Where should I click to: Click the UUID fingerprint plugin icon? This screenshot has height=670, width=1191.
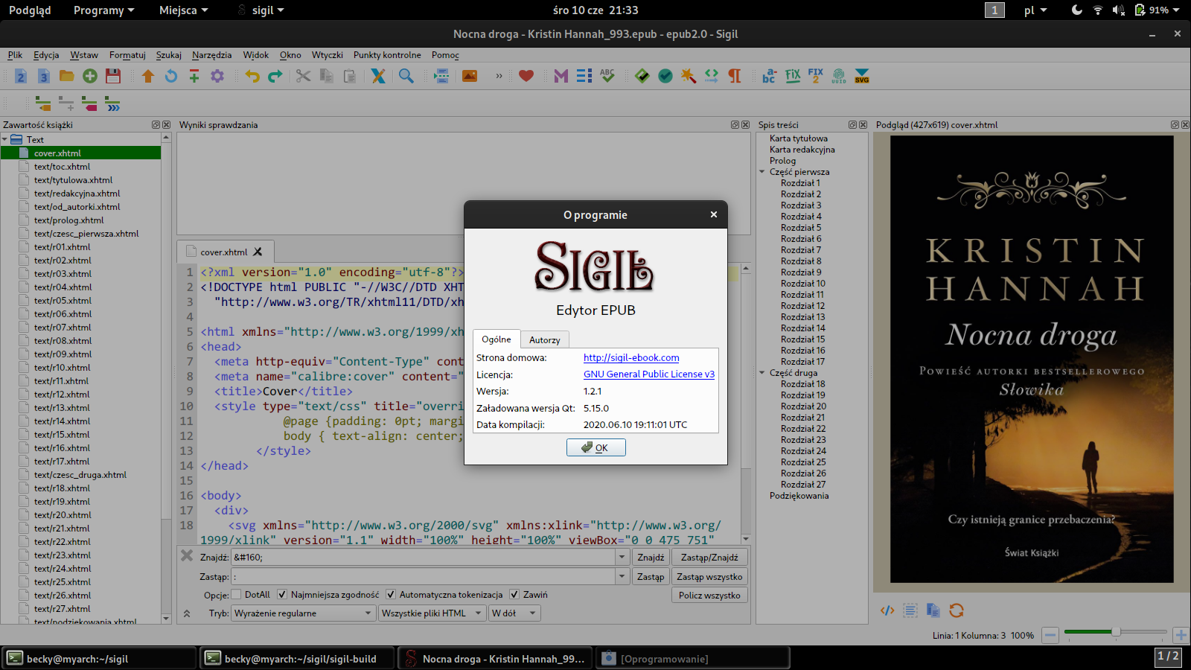coord(839,76)
